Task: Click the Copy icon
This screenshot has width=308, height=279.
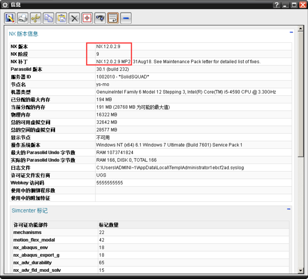Action: (48, 19)
